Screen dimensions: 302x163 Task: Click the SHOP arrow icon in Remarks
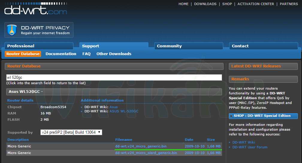232,116
